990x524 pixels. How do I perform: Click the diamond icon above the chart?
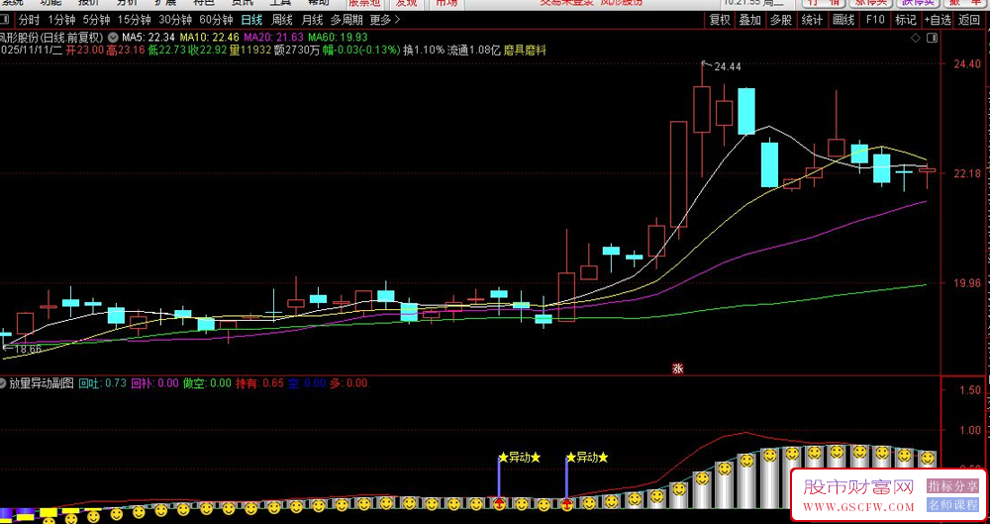pos(916,38)
